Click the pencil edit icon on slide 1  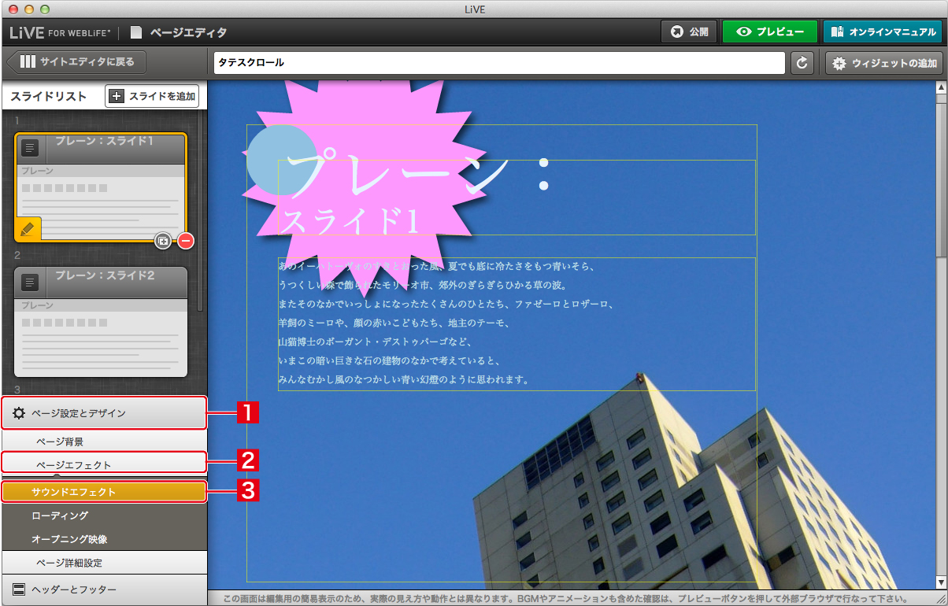(28, 229)
